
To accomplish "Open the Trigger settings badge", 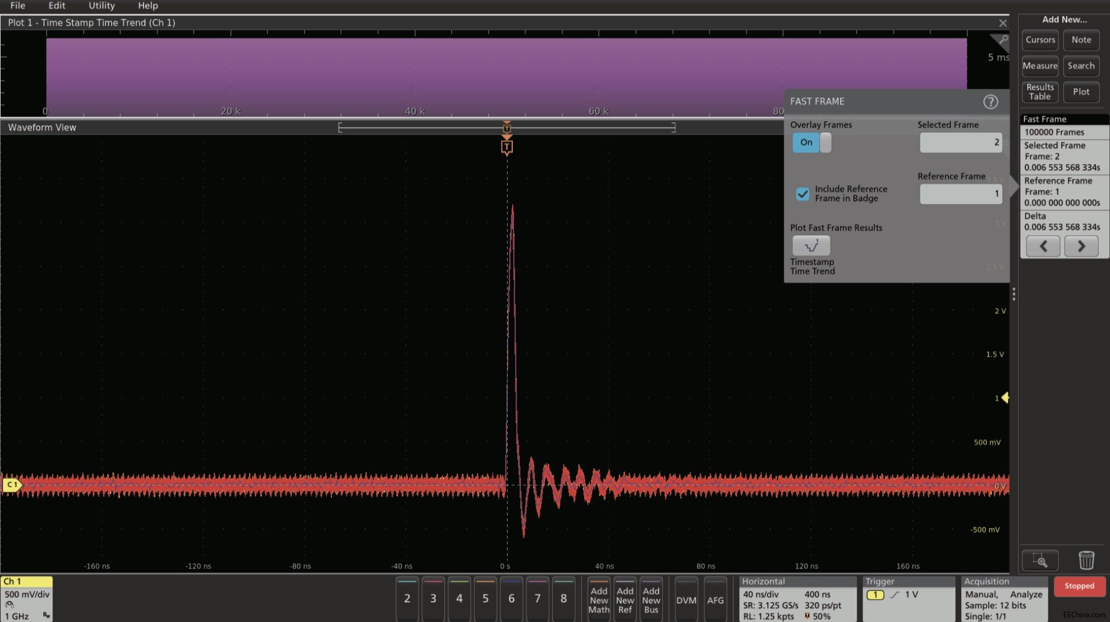I will point(909,599).
